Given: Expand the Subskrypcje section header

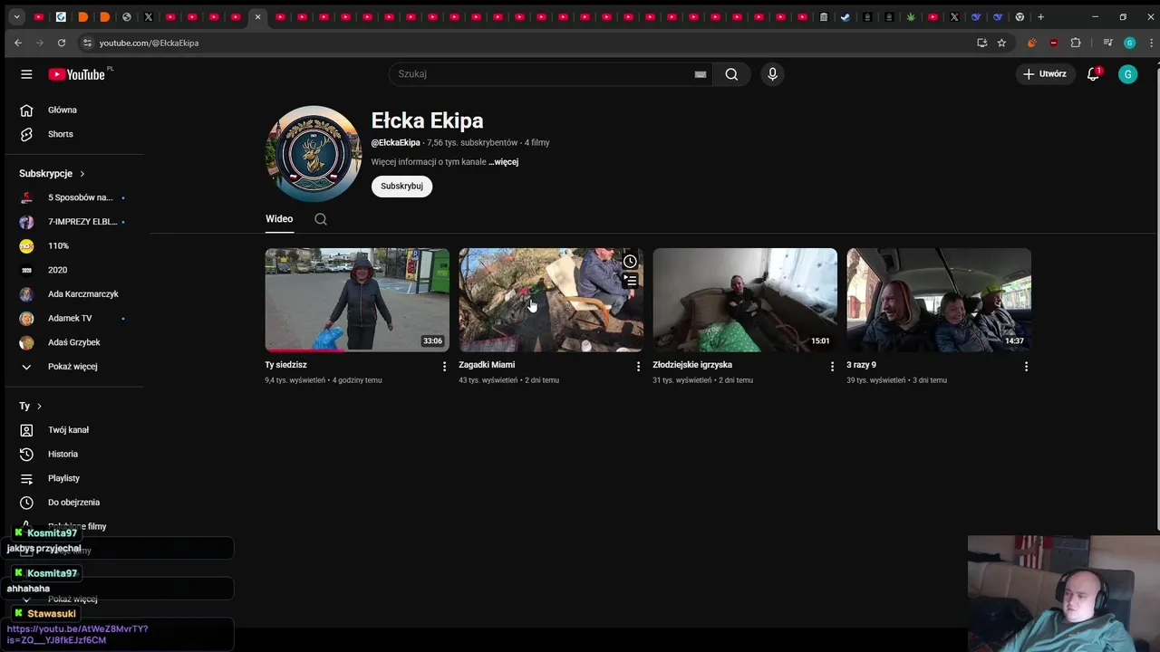Looking at the screenshot, I should (53, 174).
